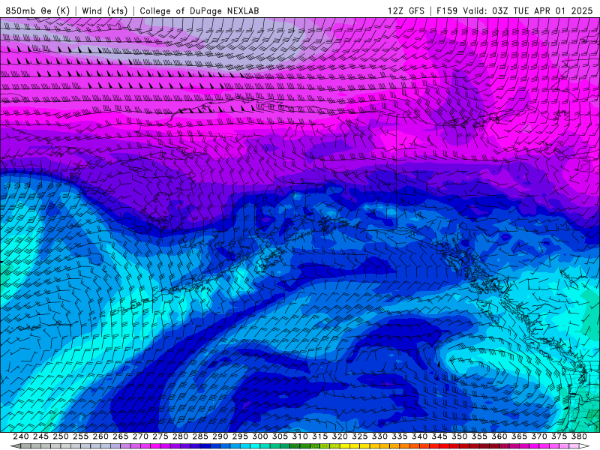Viewport: 600px width, 450px height.
Task: Click the 280 value on the color scale
Action: 180,436
